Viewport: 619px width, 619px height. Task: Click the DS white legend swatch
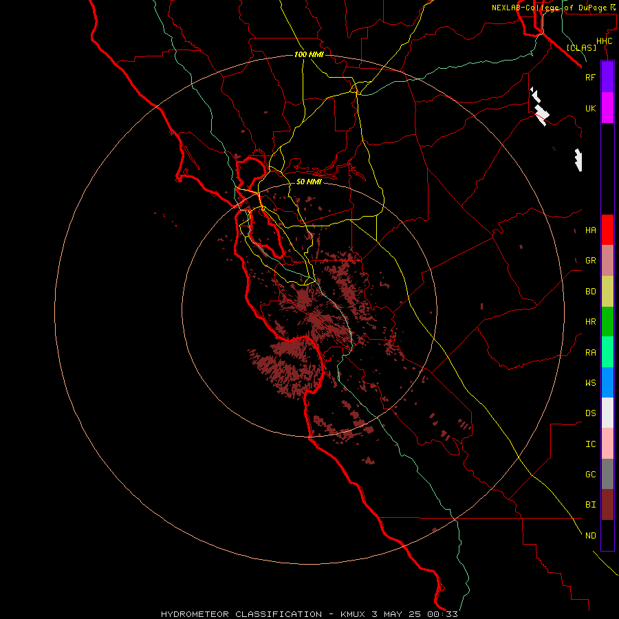607,413
